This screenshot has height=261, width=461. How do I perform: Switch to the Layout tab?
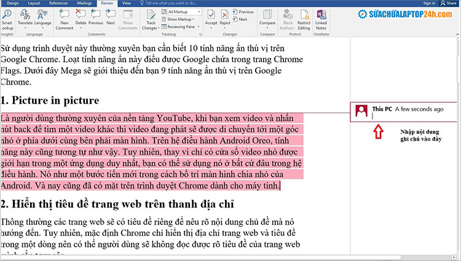click(x=34, y=3)
